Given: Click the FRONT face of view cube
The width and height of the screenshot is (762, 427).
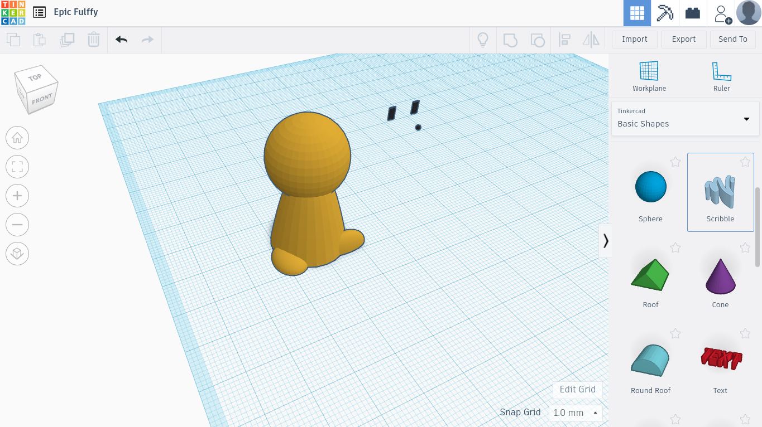Looking at the screenshot, I should tap(42, 99).
